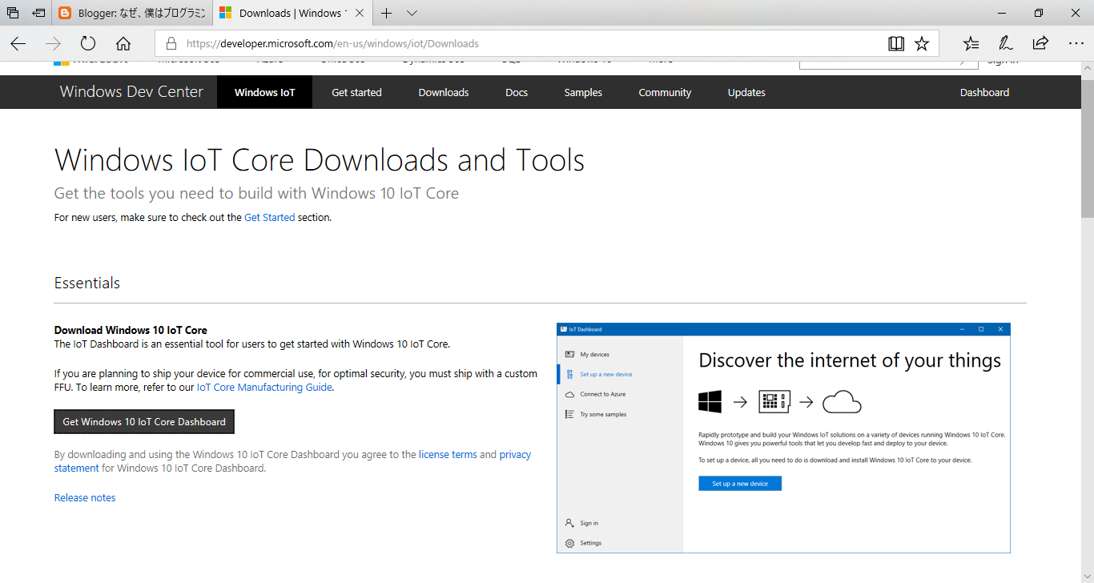Click the IoT Dashboard screenshot image
This screenshot has width=1094, height=583.
[783, 437]
